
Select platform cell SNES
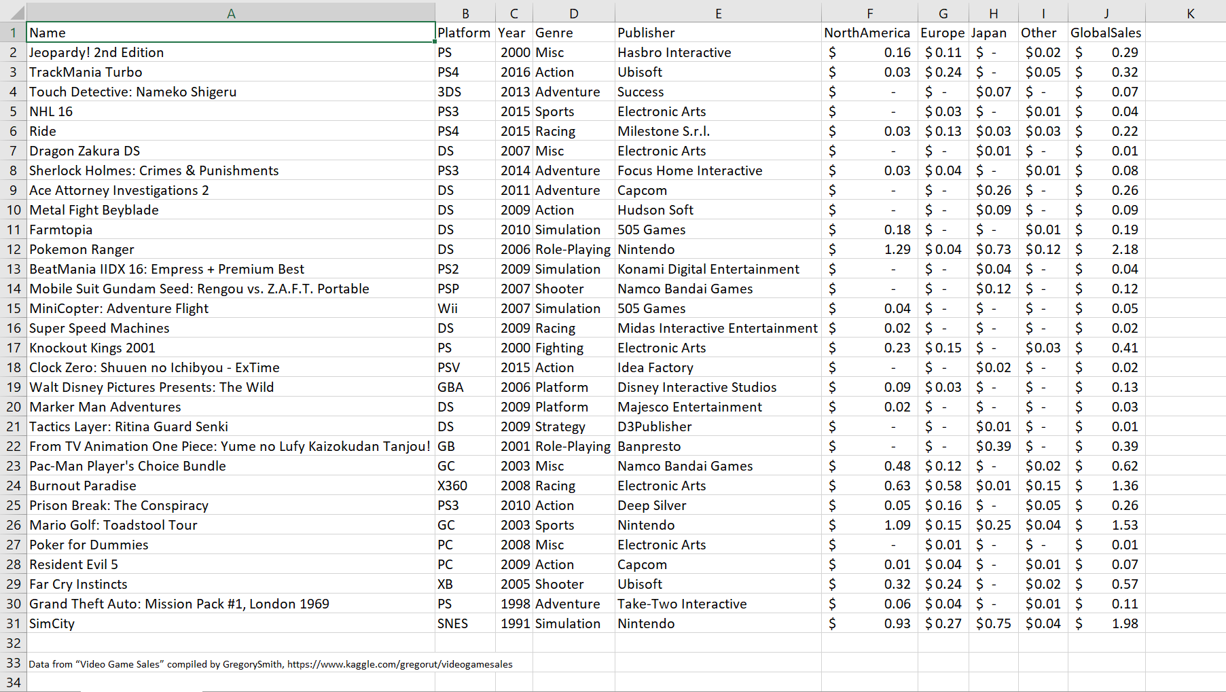point(465,623)
